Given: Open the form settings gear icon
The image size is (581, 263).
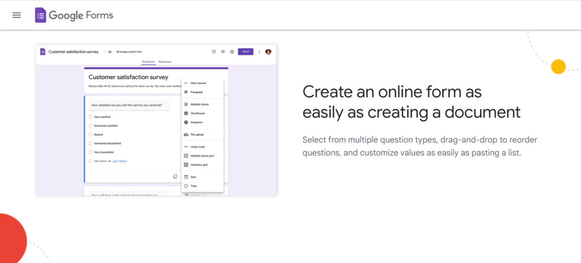Looking at the screenshot, I should point(231,52).
